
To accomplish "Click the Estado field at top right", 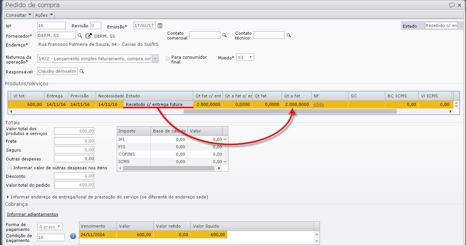I will [x=441, y=25].
